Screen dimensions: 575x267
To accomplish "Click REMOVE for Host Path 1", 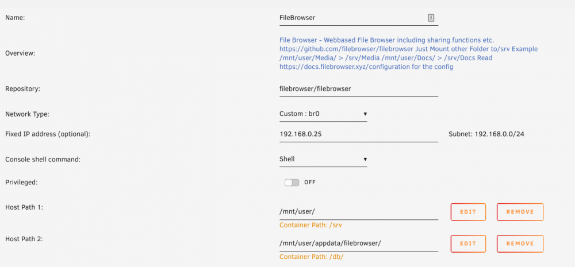I will [x=520, y=212].
